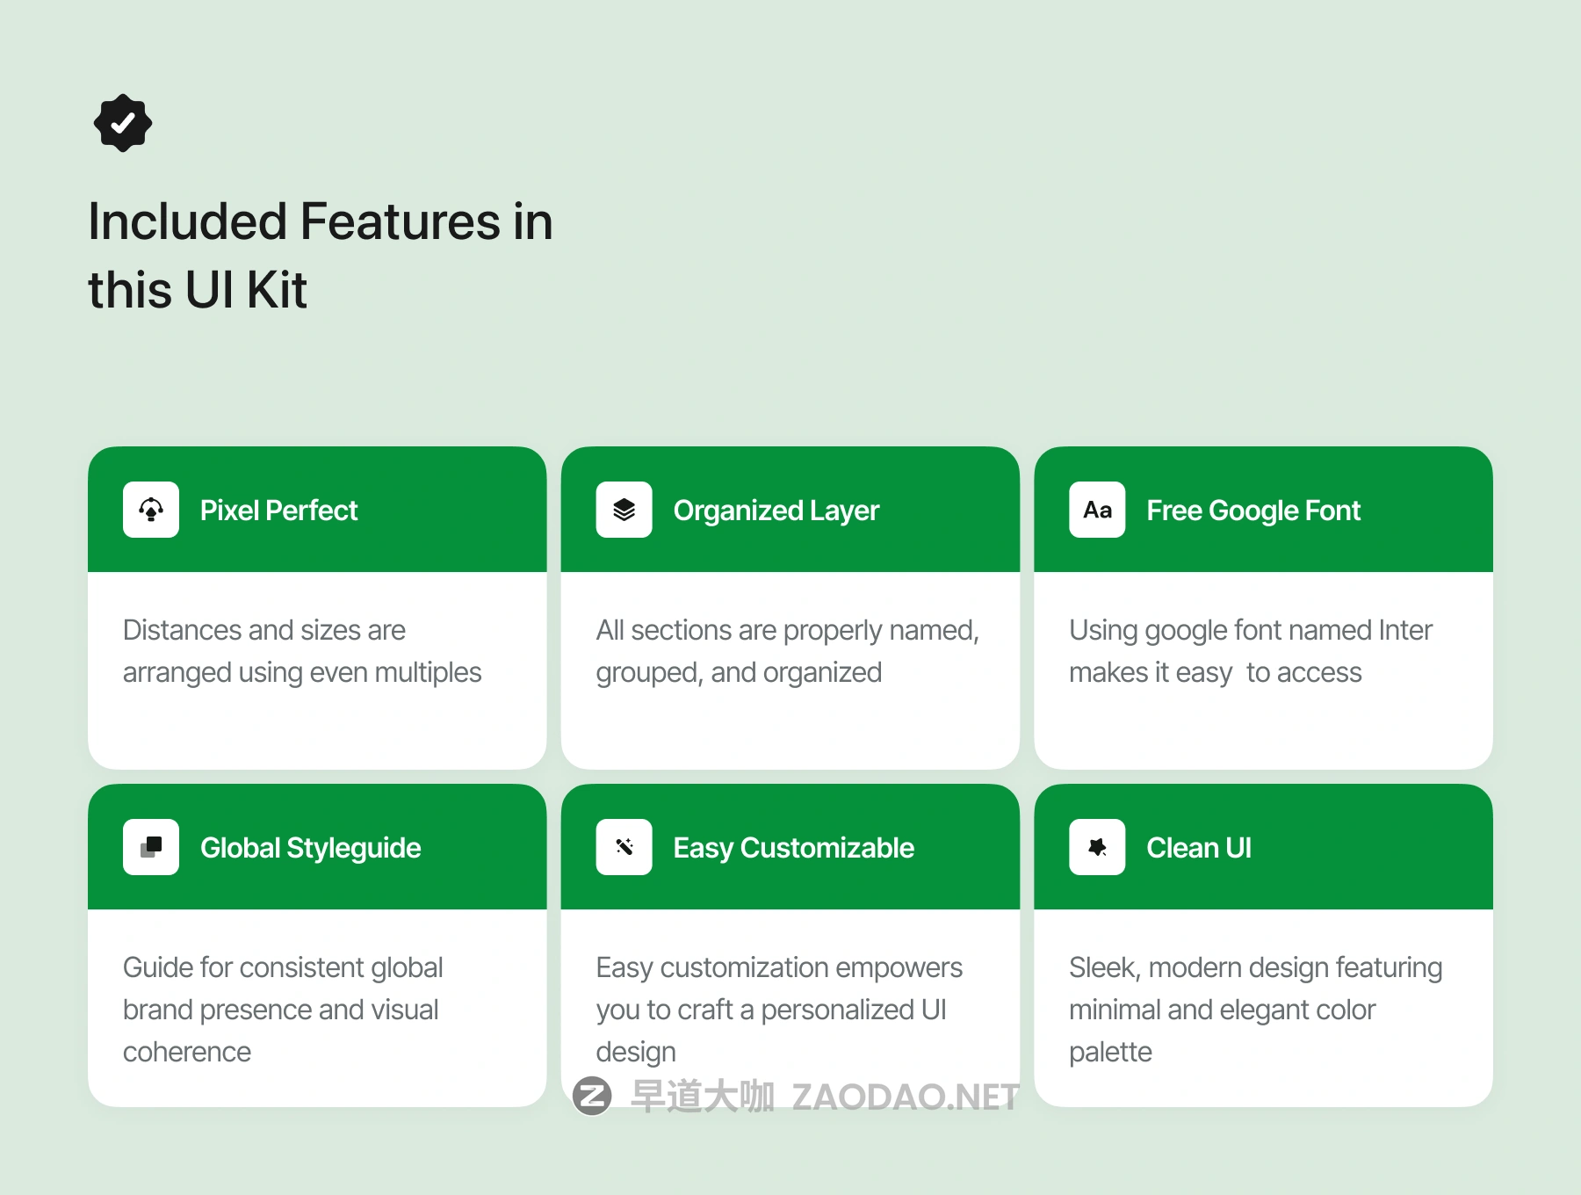
Task: Select the Clean UI card heading
Action: [x=1198, y=848]
